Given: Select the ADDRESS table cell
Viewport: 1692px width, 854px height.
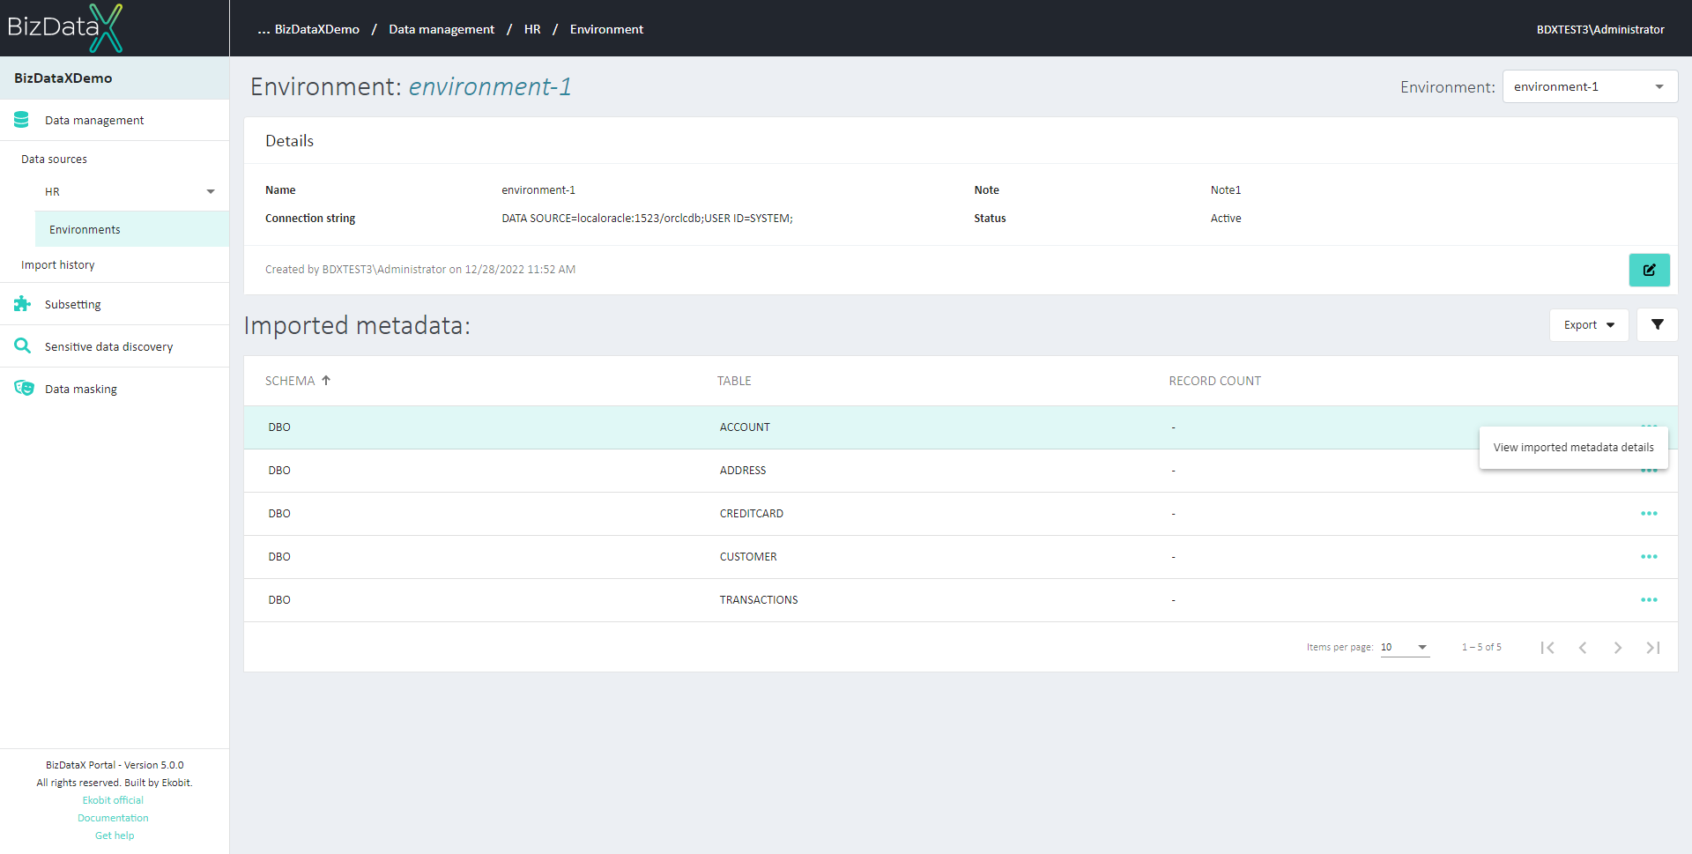Looking at the screenshot, I should click(743, 471).
